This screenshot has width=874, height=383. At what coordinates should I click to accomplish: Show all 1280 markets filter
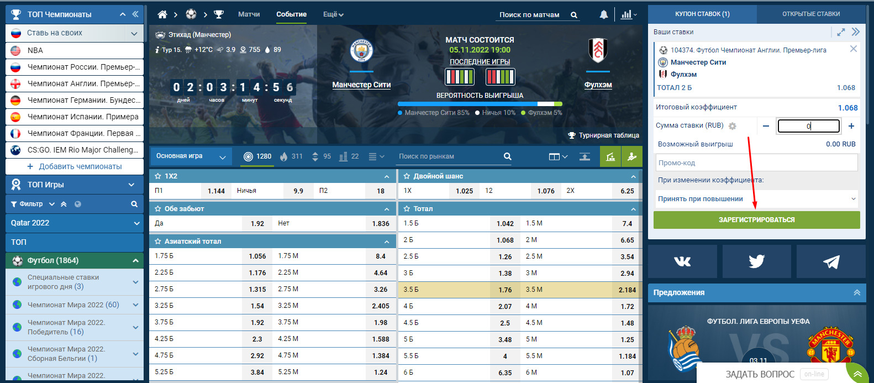click(257, 156)
